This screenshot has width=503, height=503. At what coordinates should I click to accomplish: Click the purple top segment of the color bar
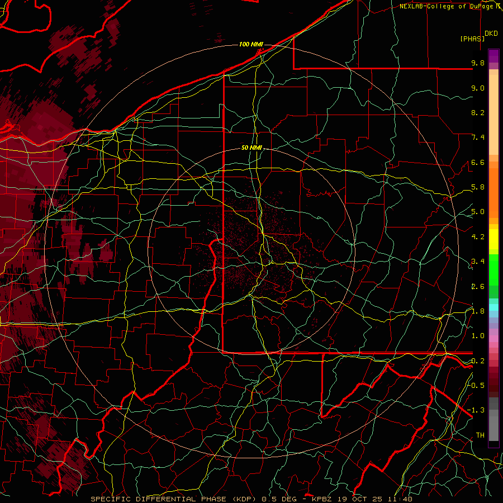coord(493,56)
